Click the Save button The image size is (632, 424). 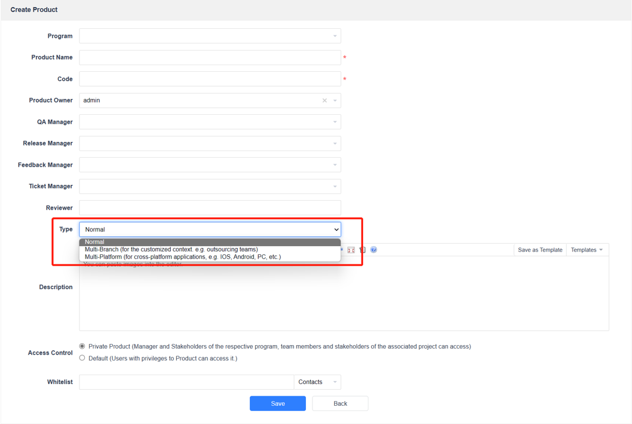pos(278,403)
